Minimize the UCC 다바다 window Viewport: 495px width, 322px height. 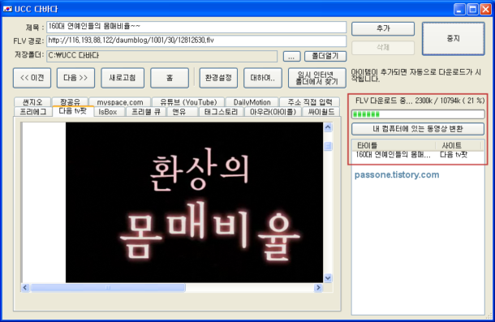[459, 9]
